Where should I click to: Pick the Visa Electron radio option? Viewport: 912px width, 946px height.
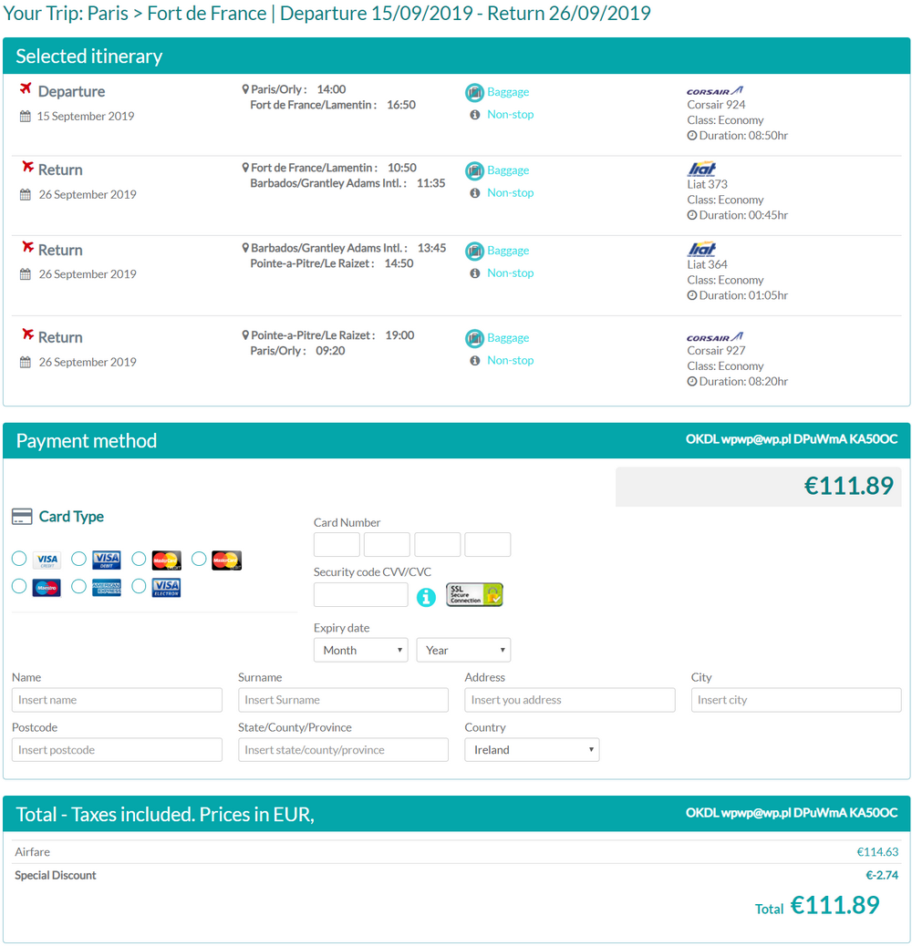coord(139,586)
